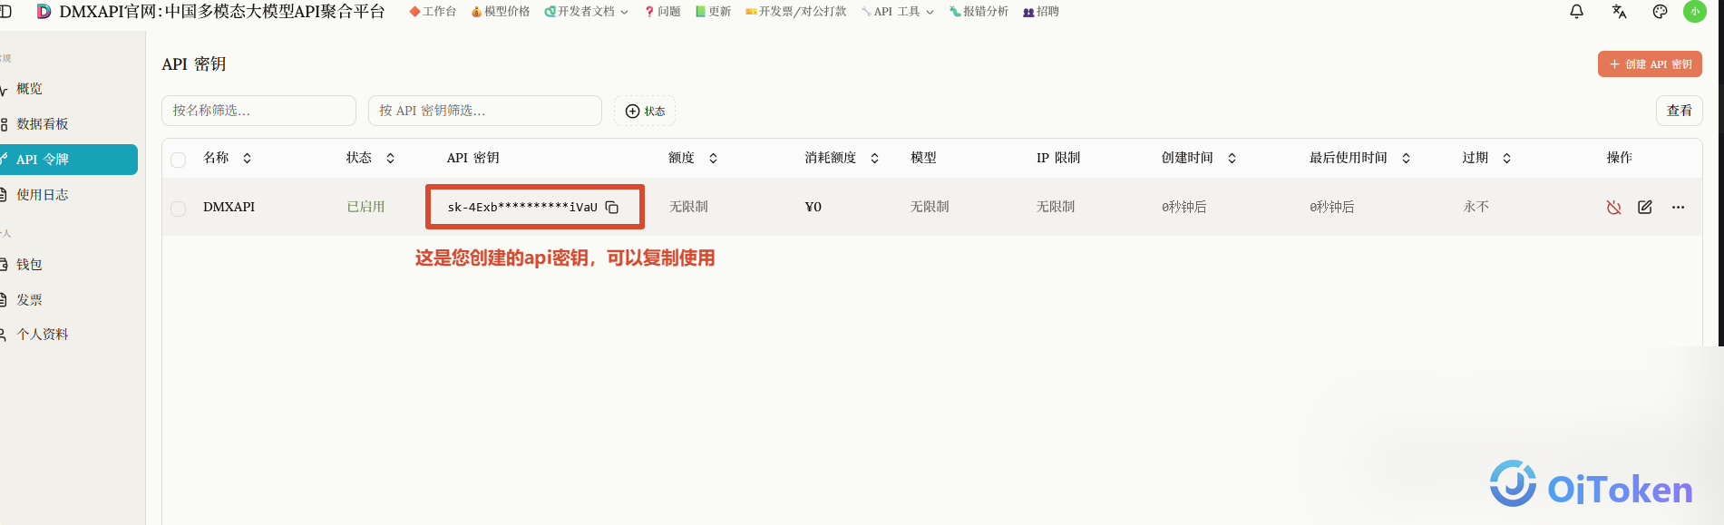Sort by 额度 column arrows
The height and width of the screenshot is (525, 1724).
(x=713, y=158)
